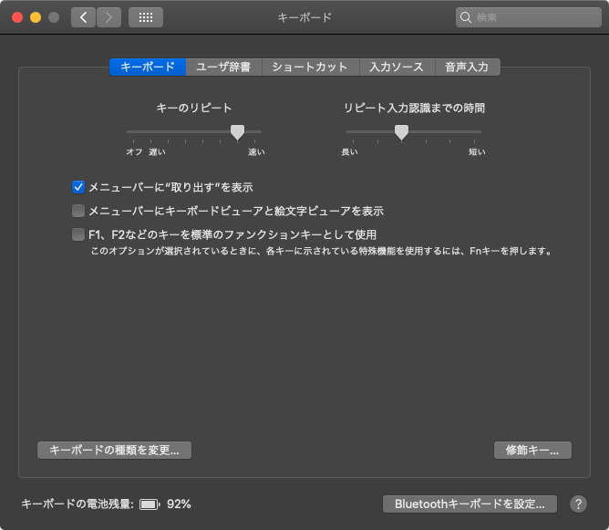Click the forward navigation arrow
Screen dimensions: 609x530
(x=108, y=17)
